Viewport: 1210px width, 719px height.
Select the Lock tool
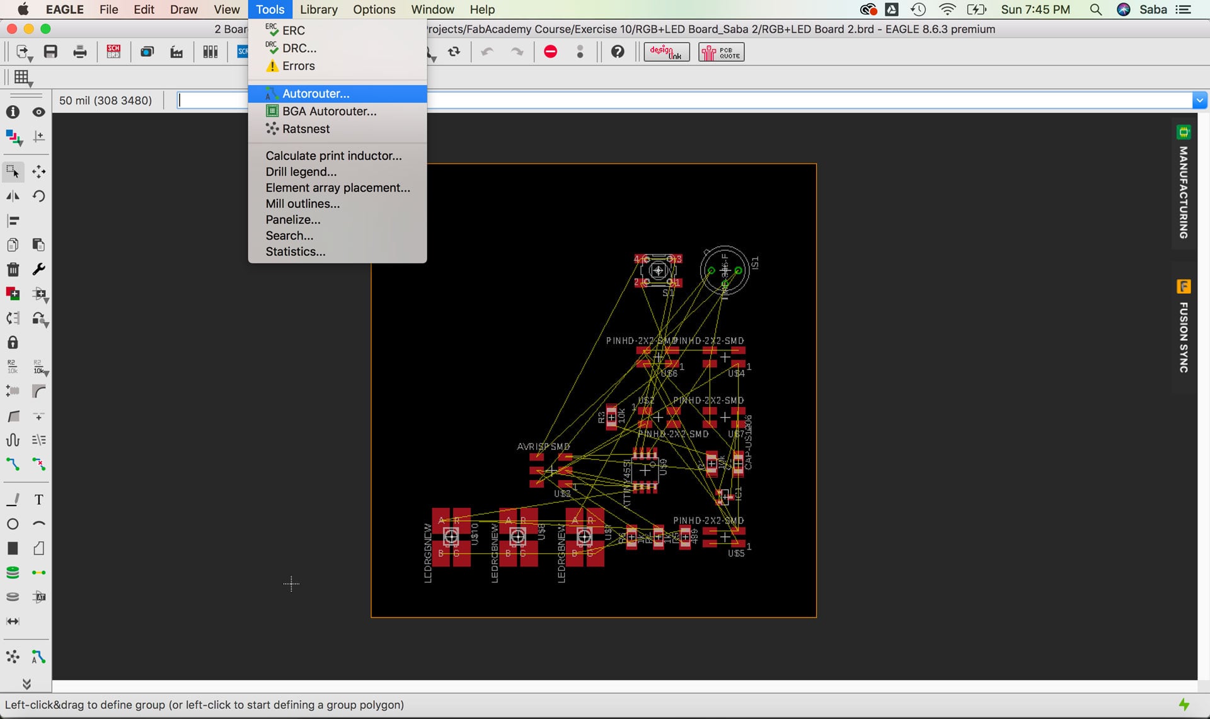[x=13, y=342]
